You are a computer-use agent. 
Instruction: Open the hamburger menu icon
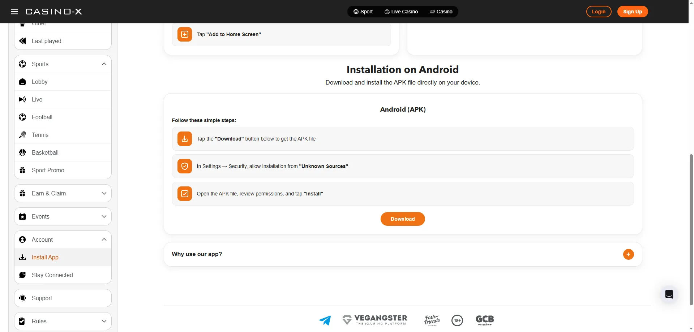[14, 12]
